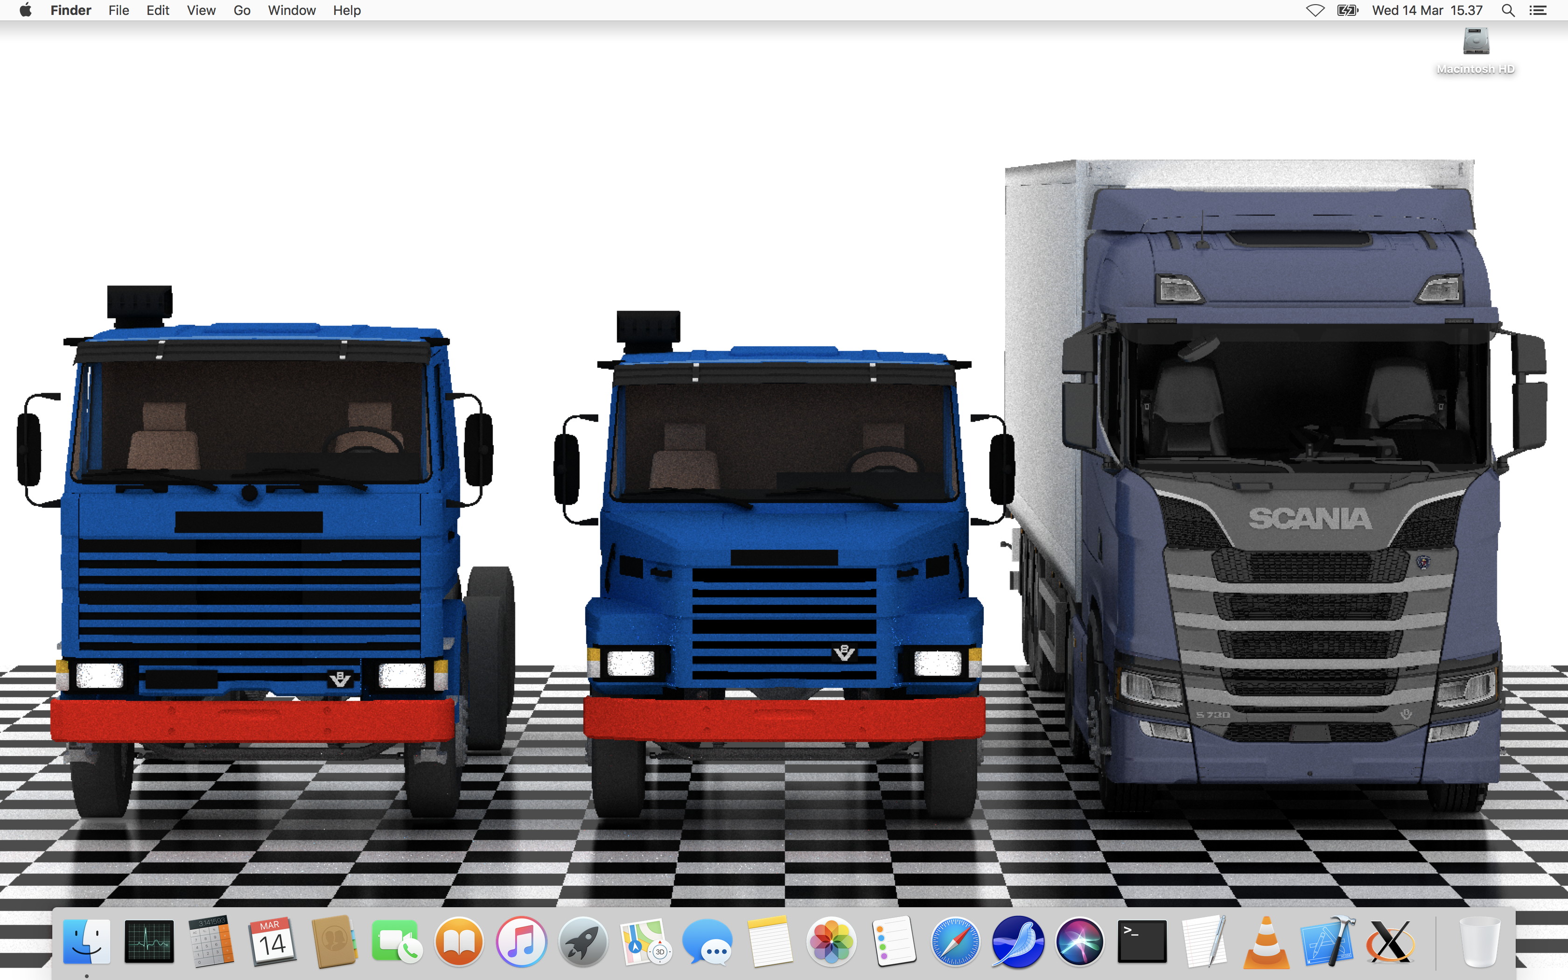Launch Safari compass icon
Screen dimensions: 1568x980
955,941
